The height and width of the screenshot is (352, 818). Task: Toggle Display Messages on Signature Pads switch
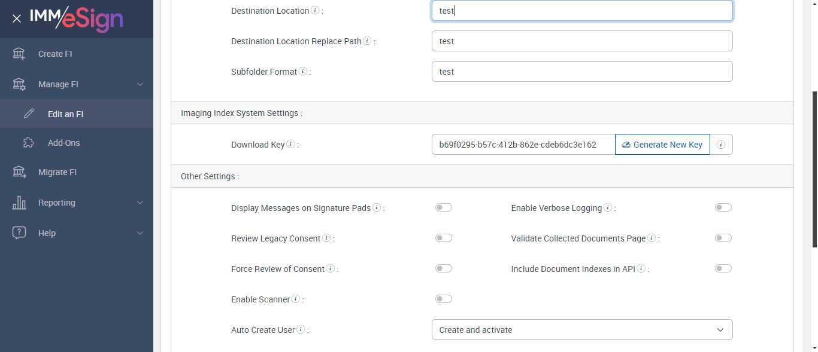point(444,208)
